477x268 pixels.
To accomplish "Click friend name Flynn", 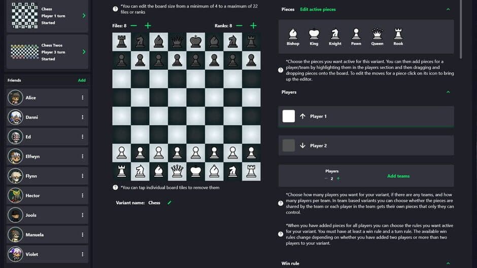I will (x=31, y=176).
